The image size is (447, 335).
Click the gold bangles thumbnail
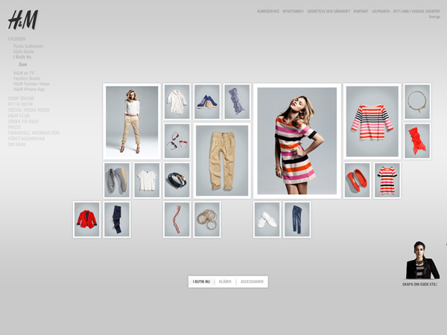tap(206, 219)
